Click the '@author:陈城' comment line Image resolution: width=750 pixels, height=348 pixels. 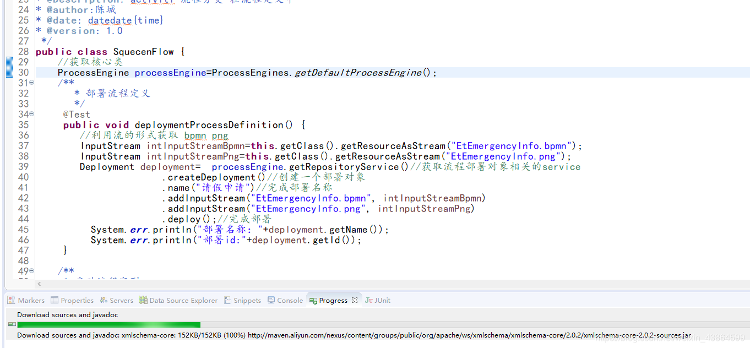pyautogui.click(x=76, y=10)
